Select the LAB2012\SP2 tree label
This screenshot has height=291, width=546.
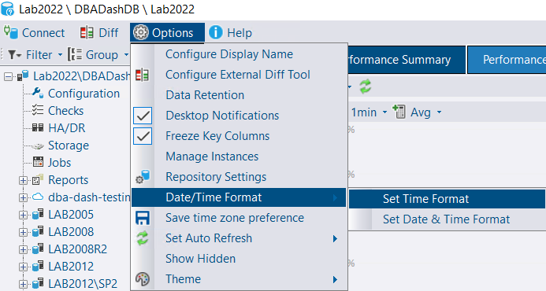[83, 284]
